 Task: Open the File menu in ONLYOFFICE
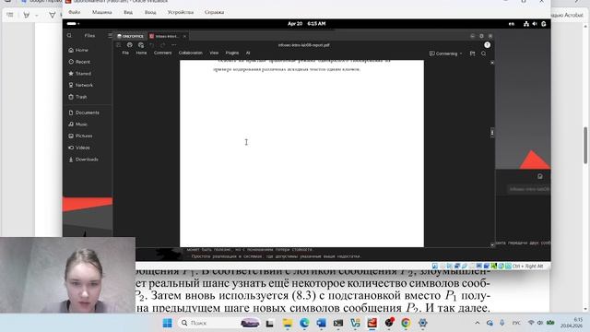(x=125, y=53)
